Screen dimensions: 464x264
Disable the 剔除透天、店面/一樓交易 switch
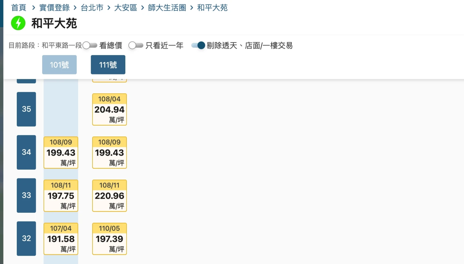(x=198, y=45)
